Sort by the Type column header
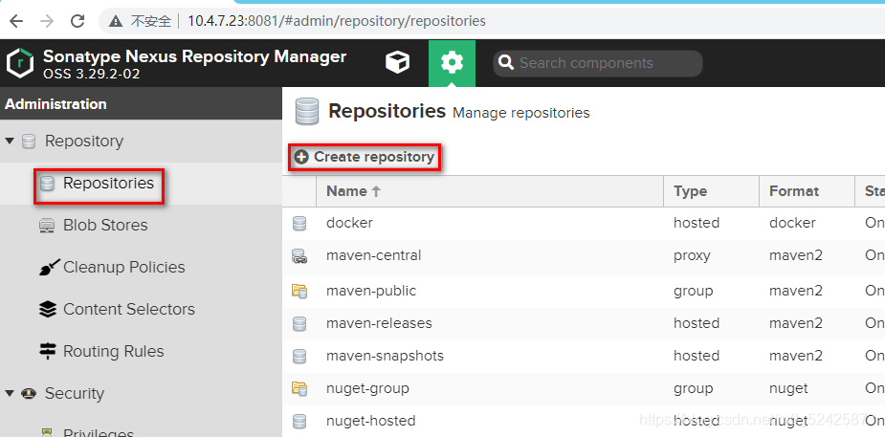The width and height of the screenshot is (885, 437). (711, 191)
